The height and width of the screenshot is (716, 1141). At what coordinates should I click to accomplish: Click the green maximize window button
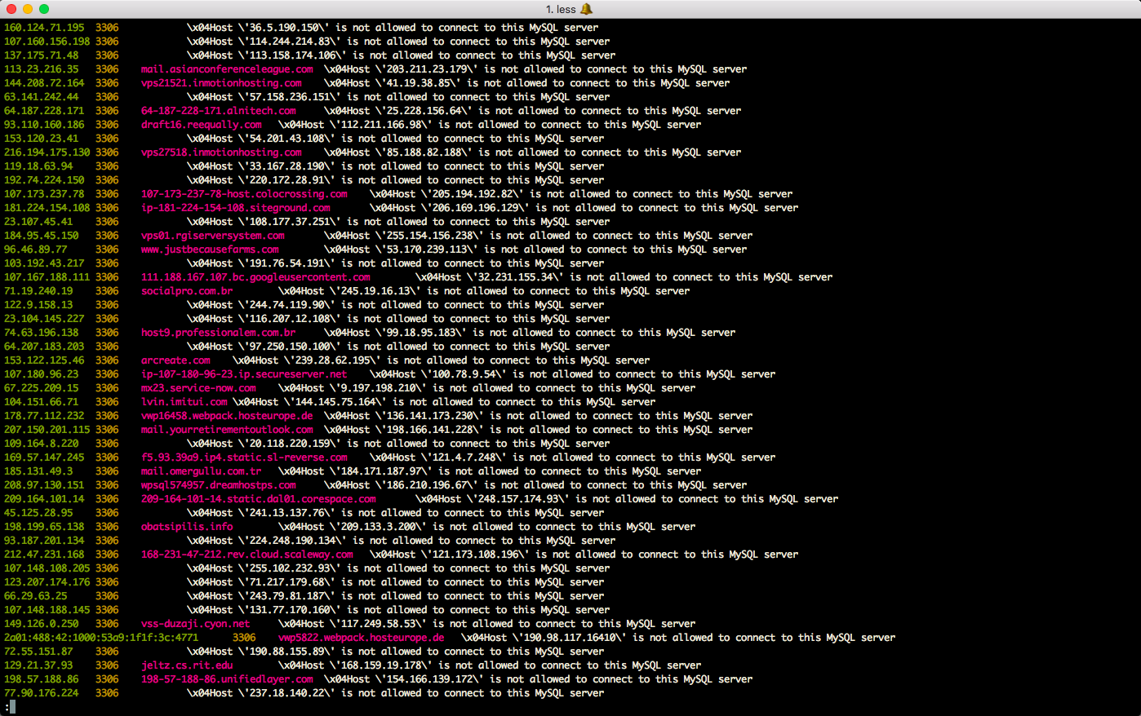[x=44, y=9]
